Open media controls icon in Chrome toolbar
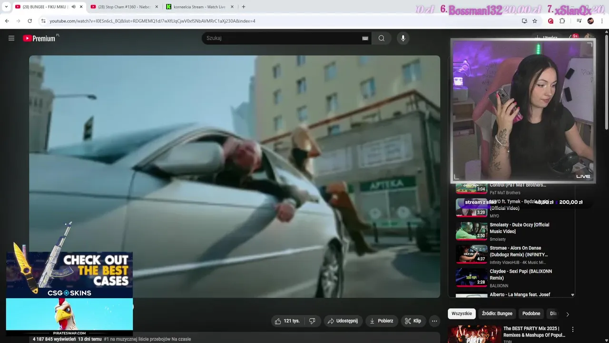 579,21
